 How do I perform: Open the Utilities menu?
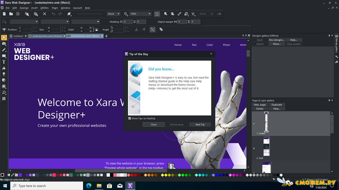pyautogui.click(x=45, y=8)
